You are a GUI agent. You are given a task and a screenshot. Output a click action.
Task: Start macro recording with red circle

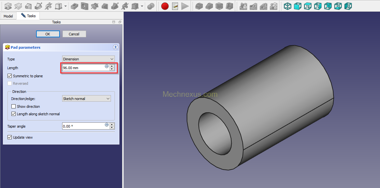(x=165, y=6)
